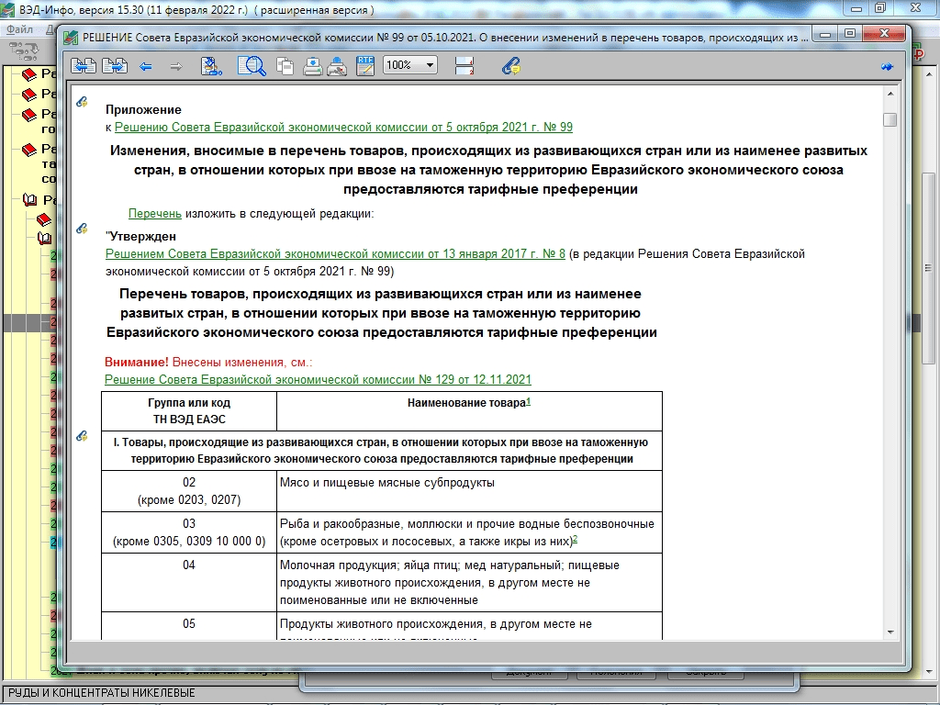Open the 100% zoom dropdown
940x705 pixels.
pyautogui.click(x=410, y=65)
